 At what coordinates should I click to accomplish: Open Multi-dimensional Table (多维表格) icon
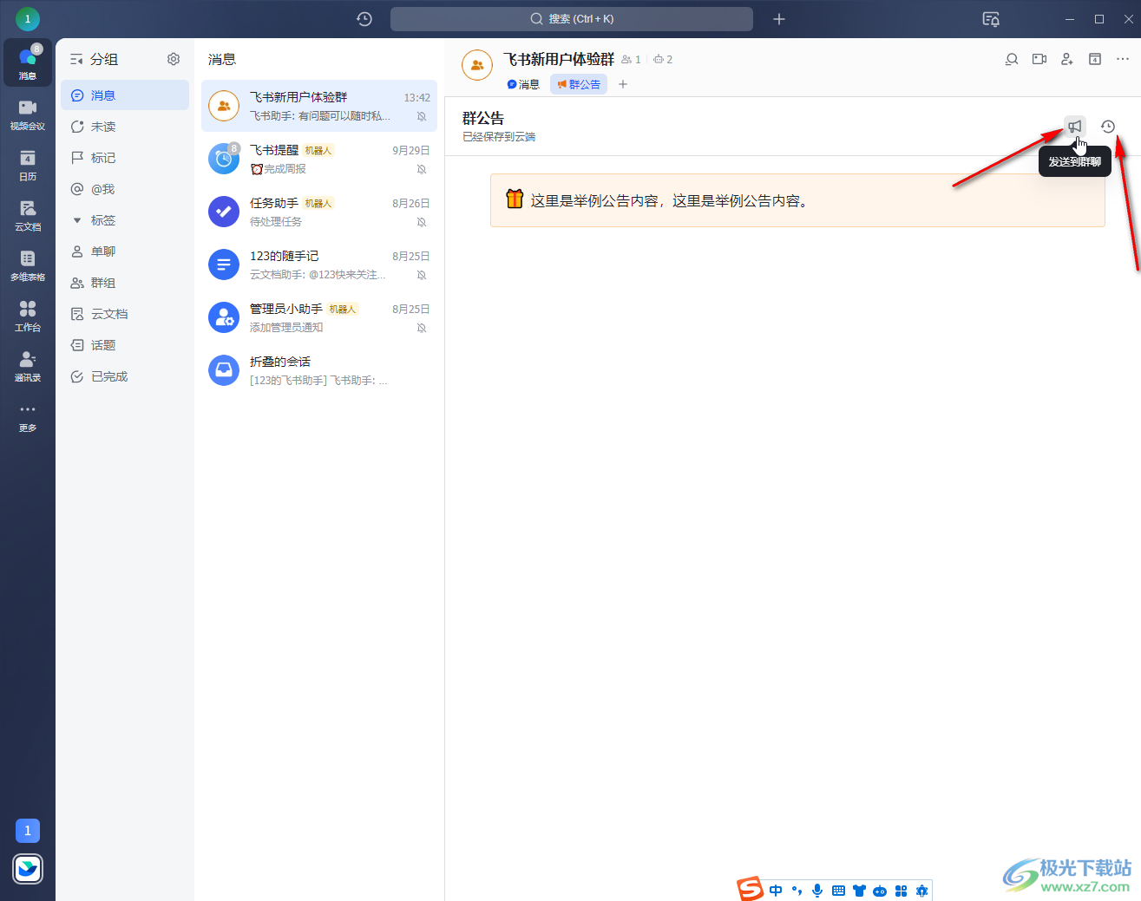[28, 264]
